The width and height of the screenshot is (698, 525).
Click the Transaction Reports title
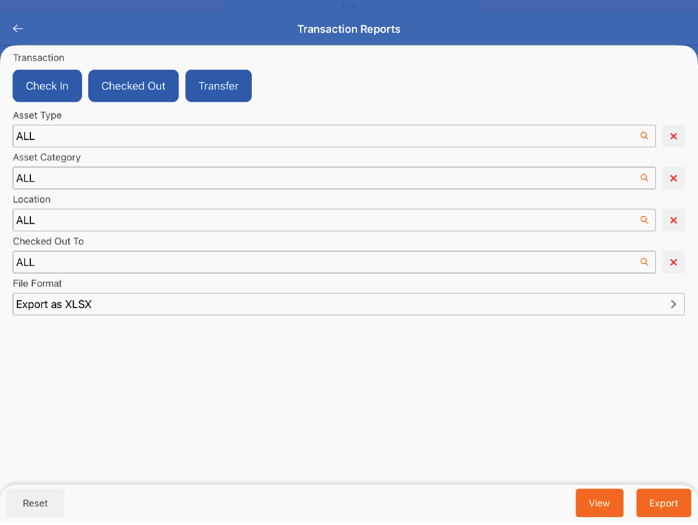click(349, 29)
